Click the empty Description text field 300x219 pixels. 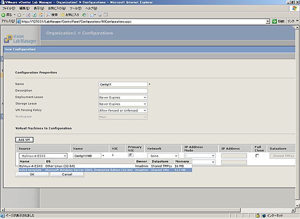pyautogui.click(x=123, y=90)
